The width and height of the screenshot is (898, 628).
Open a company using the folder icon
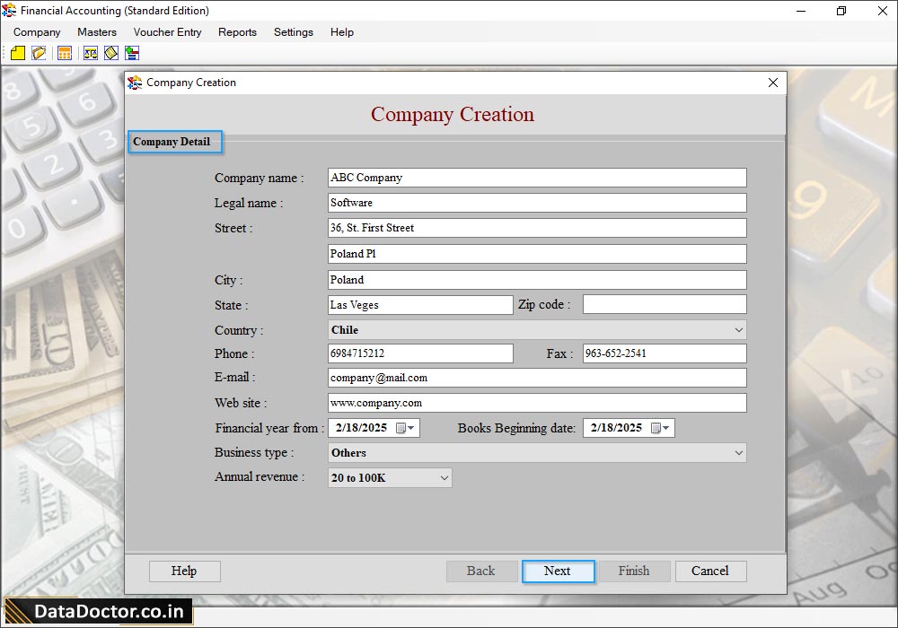tap(38, 53)
